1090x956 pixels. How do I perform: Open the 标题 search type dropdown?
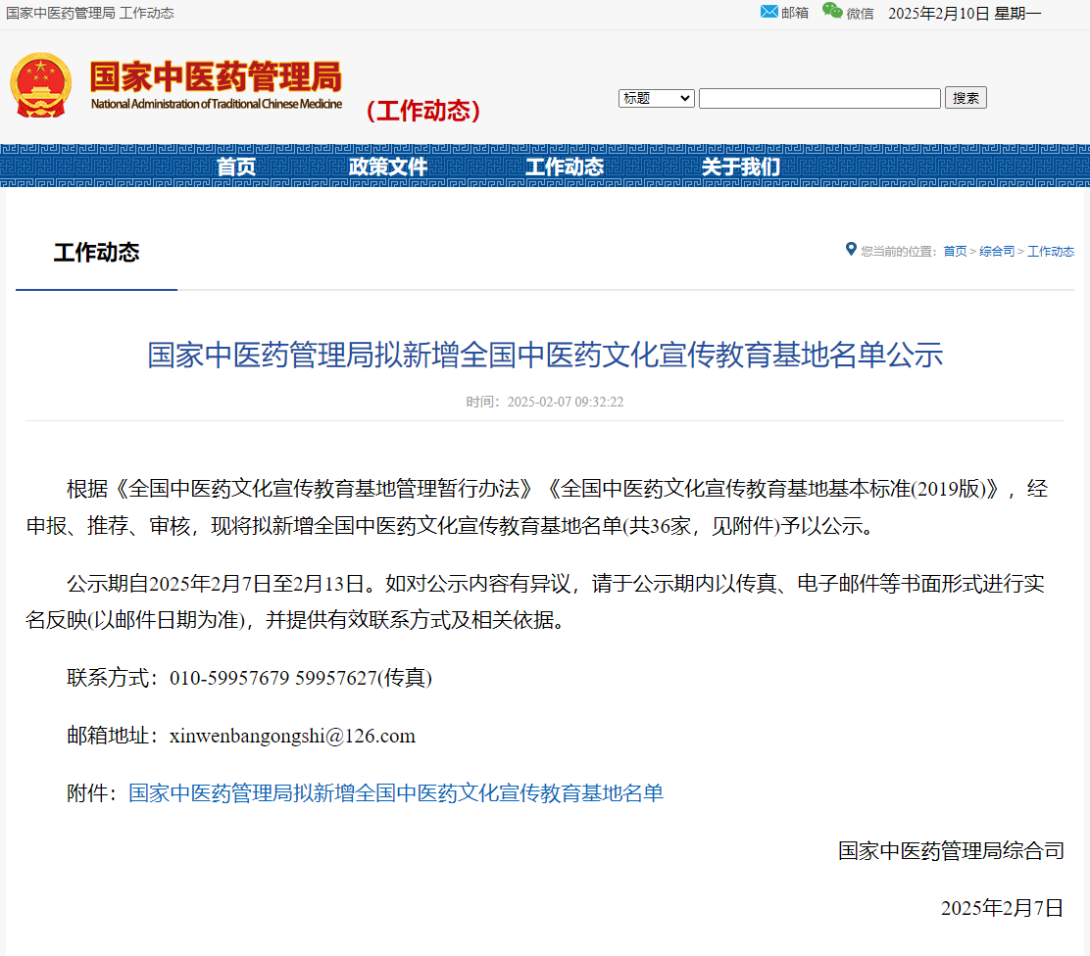click(x=656, y=98)
